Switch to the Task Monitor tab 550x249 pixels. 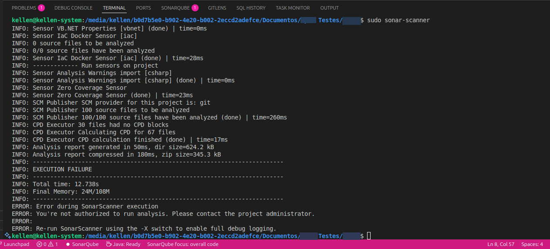[293, 8]
